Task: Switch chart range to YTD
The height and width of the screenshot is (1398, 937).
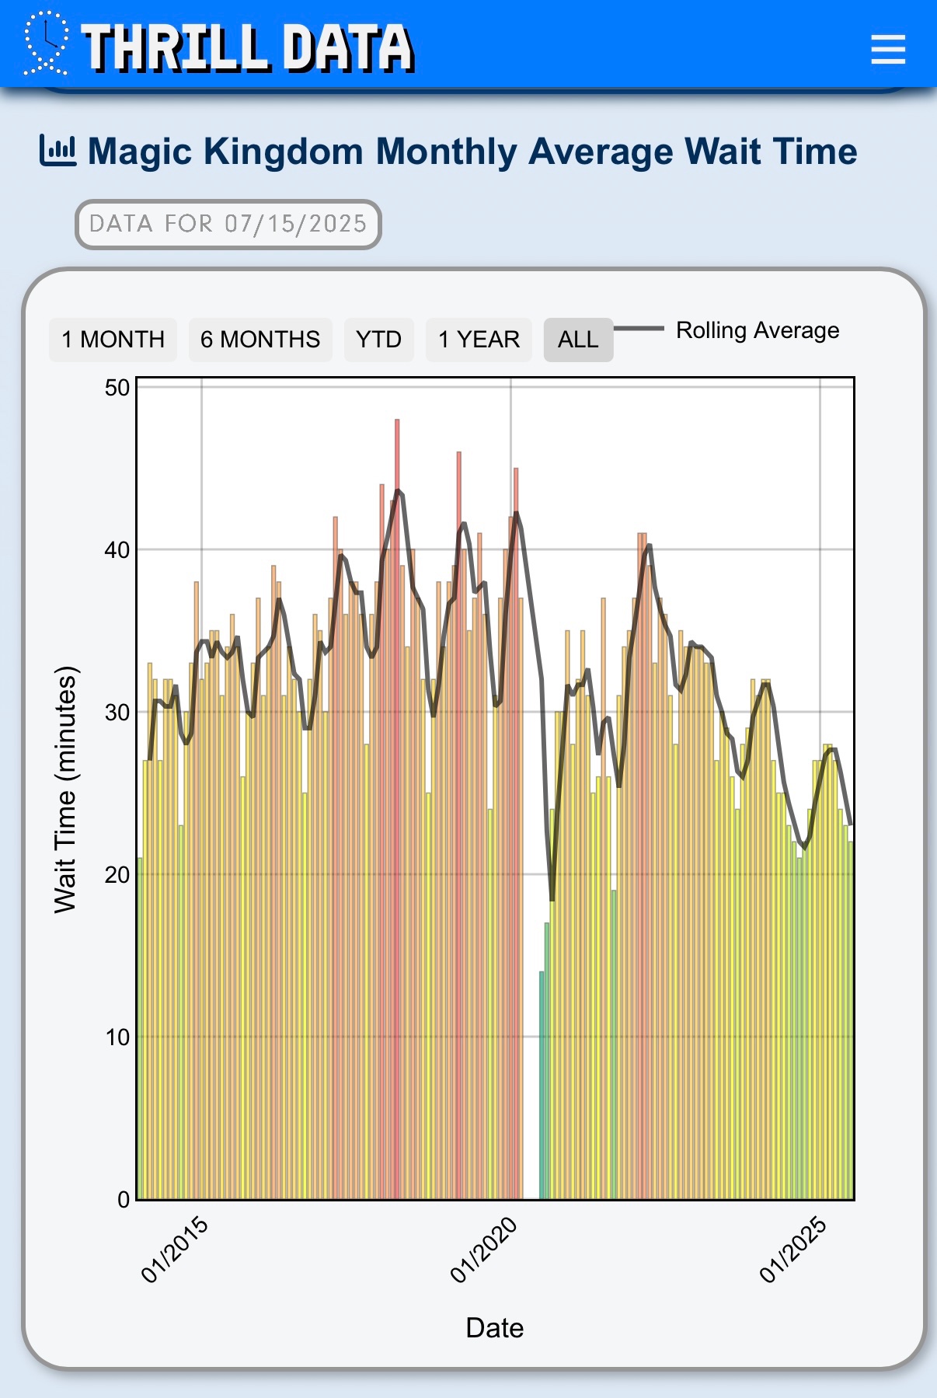Action: [379, 340]
